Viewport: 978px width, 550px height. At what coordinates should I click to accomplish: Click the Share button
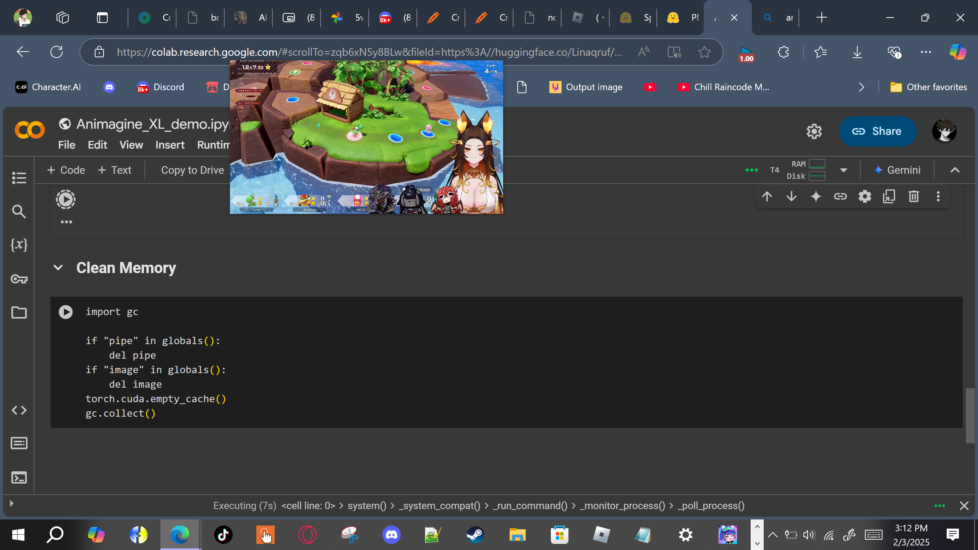coord(878,131)
